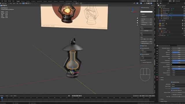
Task: Enable the Background checkbox in Screencast panel
Action: 141,17
